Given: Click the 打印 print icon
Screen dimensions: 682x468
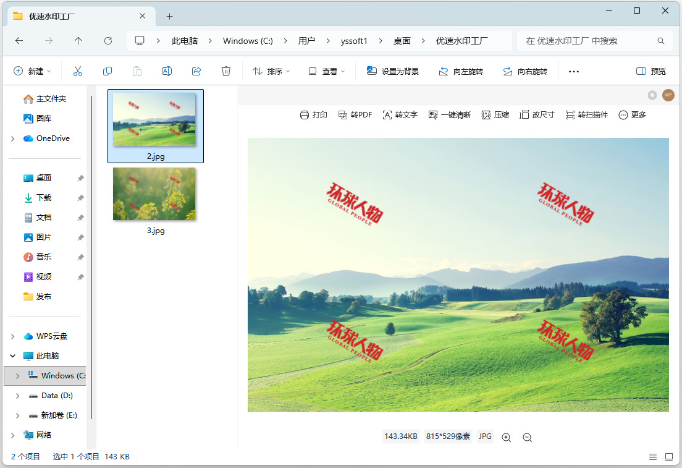Looking at the screenshot, I should coord(305,115).
